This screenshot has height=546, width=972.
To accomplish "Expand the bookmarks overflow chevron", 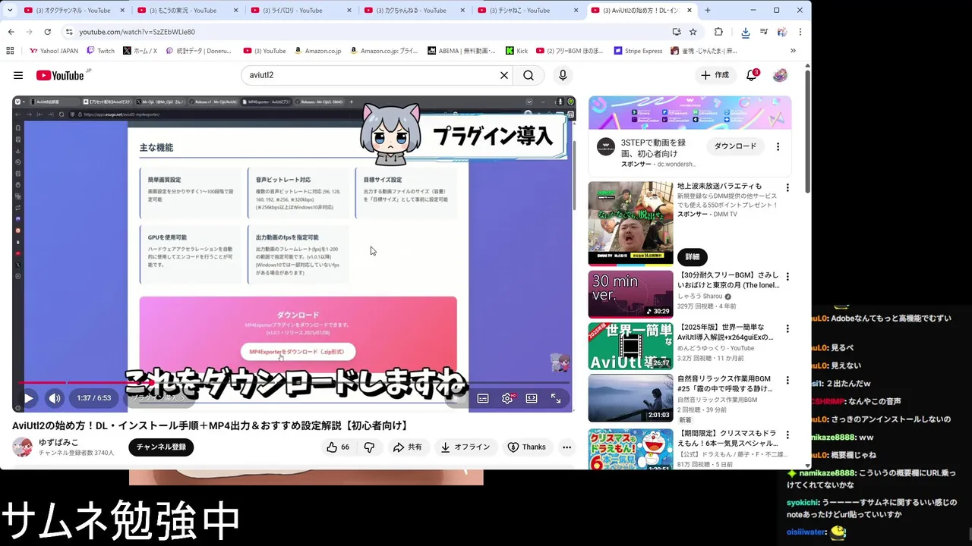I will [x=793, y=51].
